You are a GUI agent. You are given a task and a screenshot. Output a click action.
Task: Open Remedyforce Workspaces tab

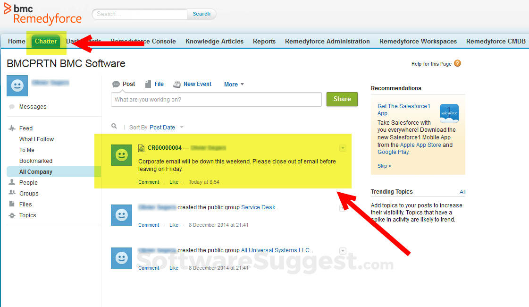418,41
